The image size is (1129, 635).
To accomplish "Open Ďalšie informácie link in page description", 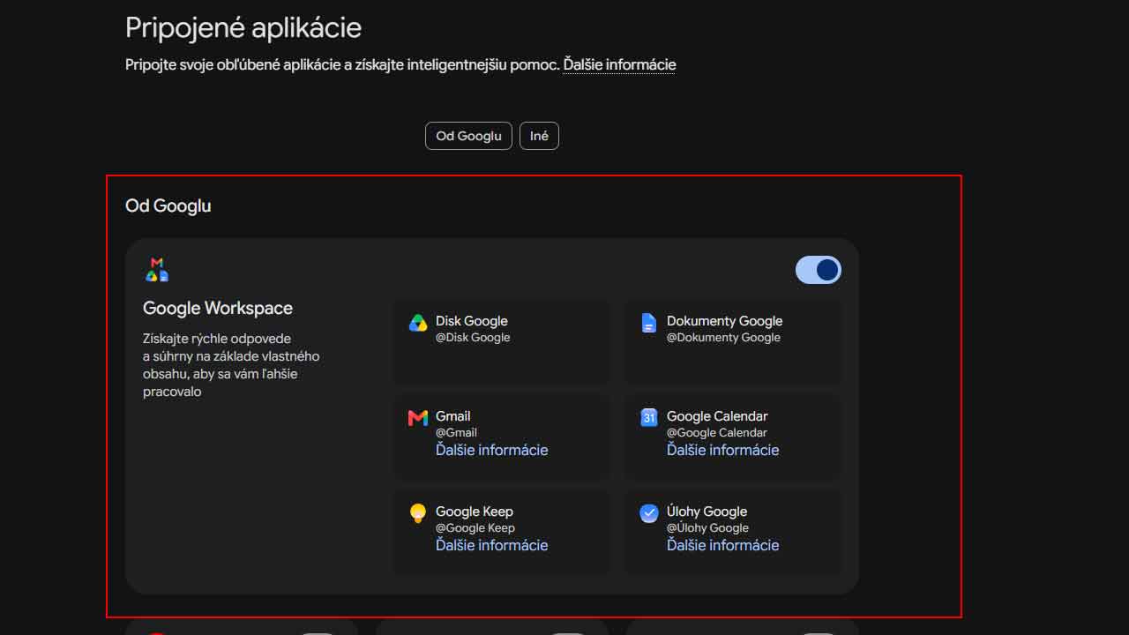I will tap(619, 64).
